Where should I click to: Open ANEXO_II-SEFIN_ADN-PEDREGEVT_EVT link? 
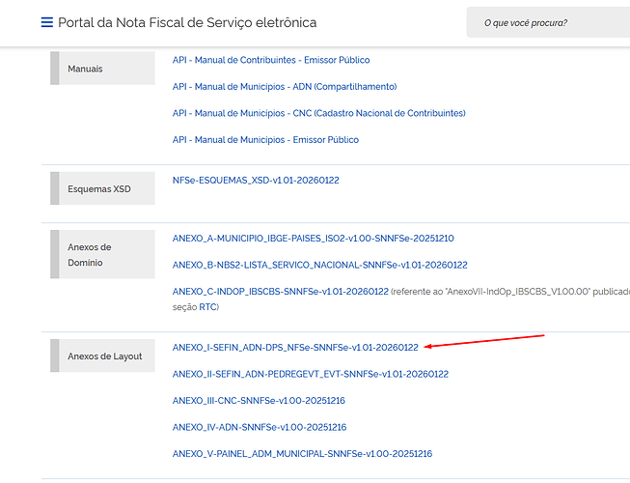coord(310,374)
